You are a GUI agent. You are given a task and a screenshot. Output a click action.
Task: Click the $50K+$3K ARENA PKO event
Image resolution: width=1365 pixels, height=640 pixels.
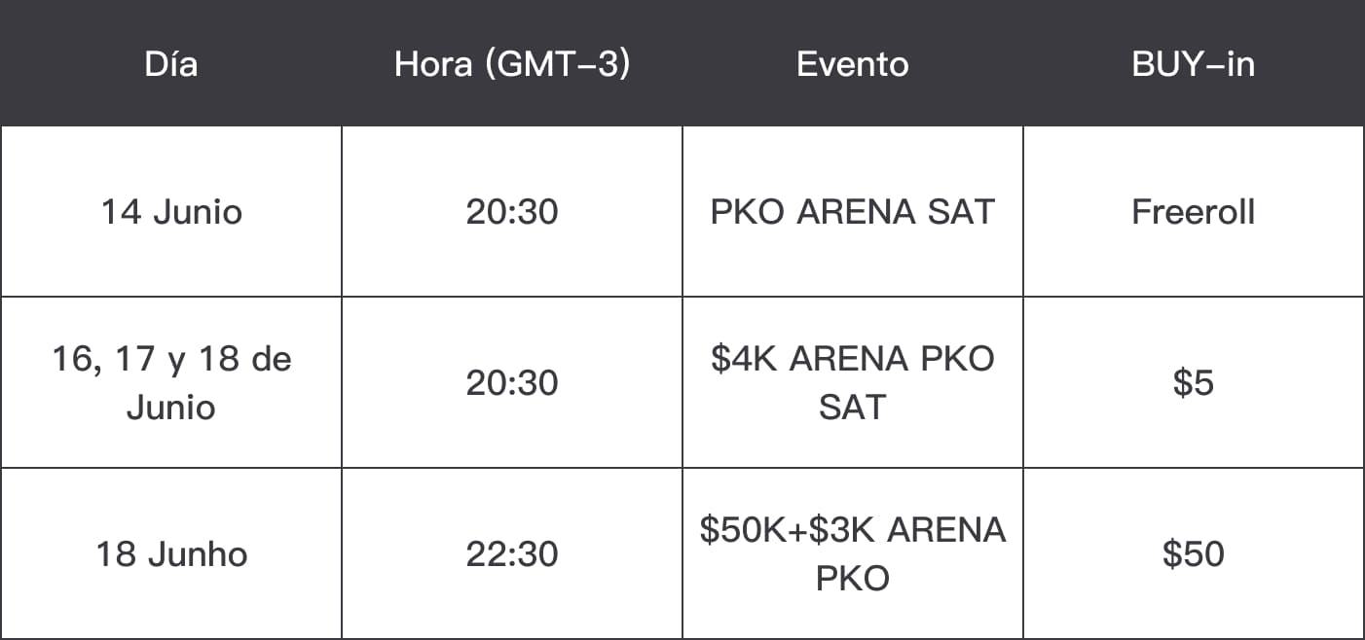[853, 554]
